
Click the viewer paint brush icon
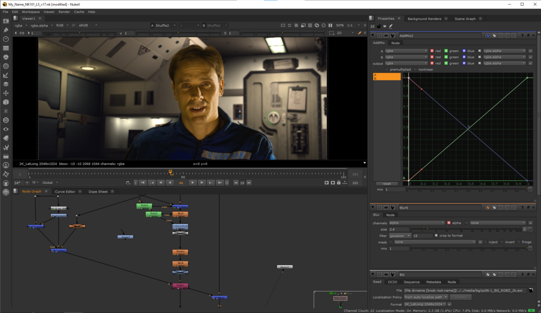(x=360, y=33)
